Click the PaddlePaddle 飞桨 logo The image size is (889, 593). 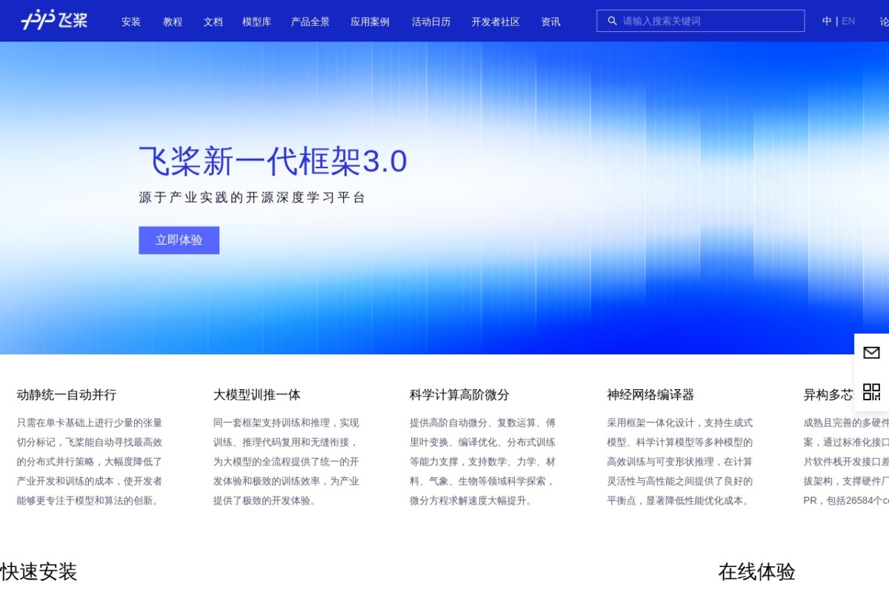click(54, 20)
